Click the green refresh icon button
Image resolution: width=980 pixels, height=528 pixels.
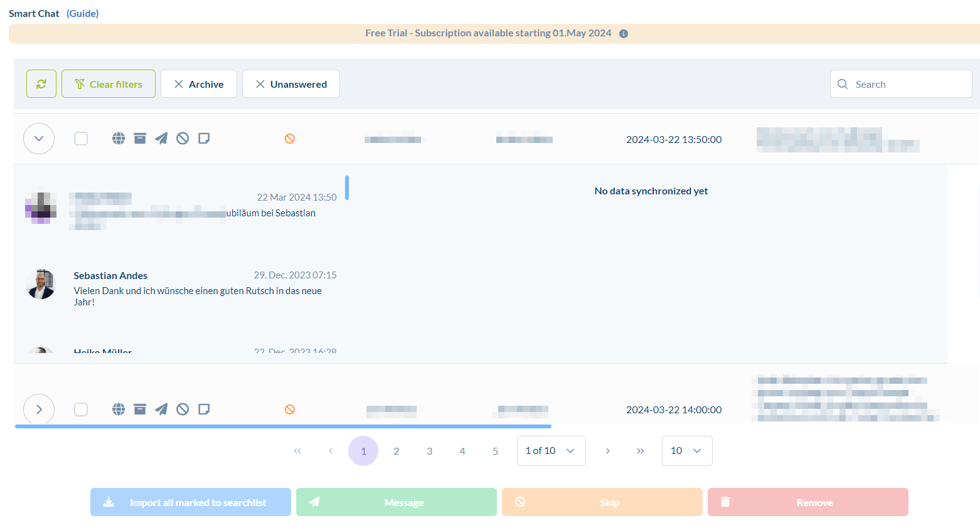pyautogui.click(x=41, y=84)
